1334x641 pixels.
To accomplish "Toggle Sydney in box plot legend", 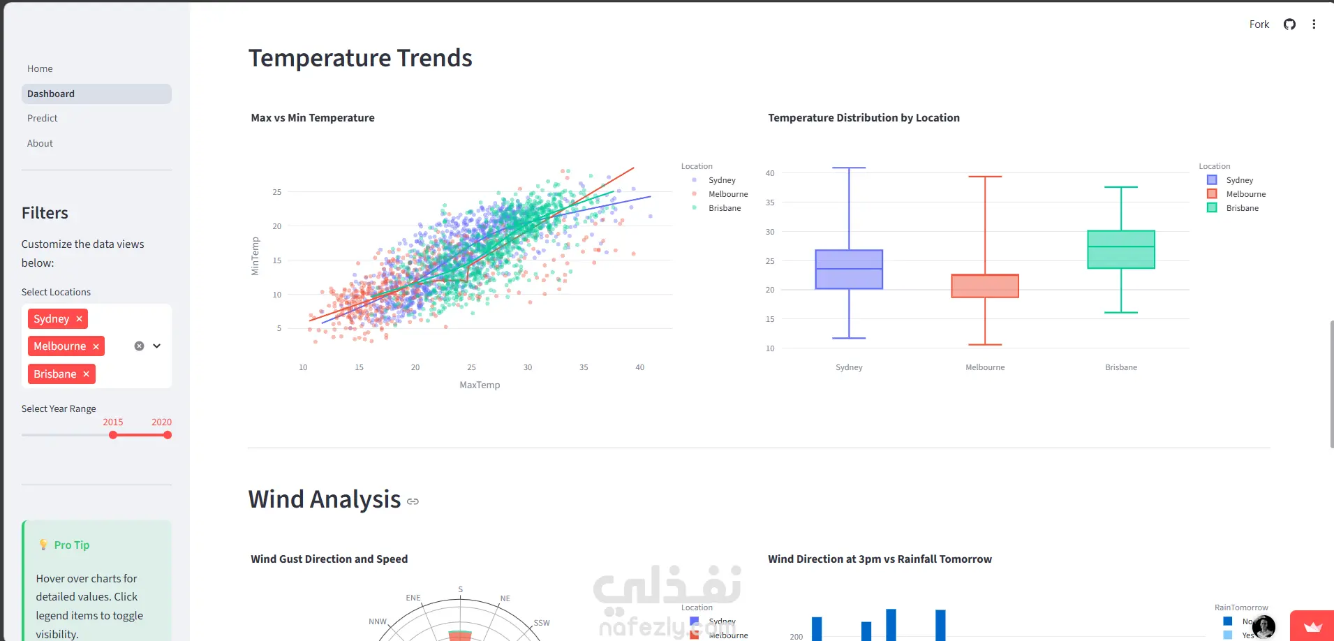I will (1239, 180).
